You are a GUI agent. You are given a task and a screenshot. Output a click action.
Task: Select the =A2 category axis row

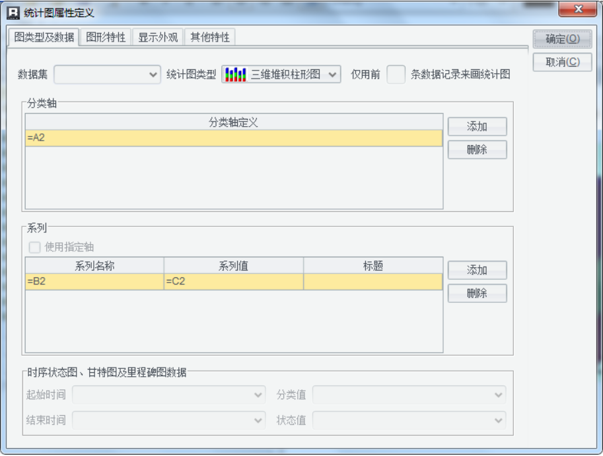tap(234, 137)
